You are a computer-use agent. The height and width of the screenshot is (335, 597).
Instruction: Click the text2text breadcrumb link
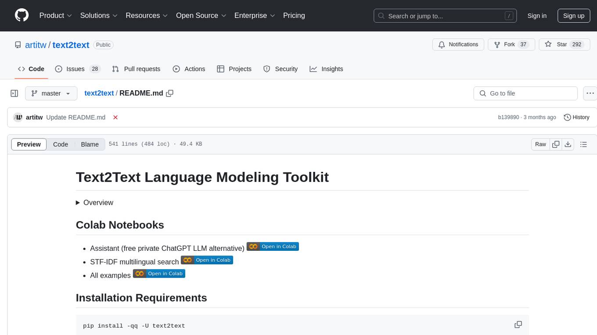(x=99, y=93)
